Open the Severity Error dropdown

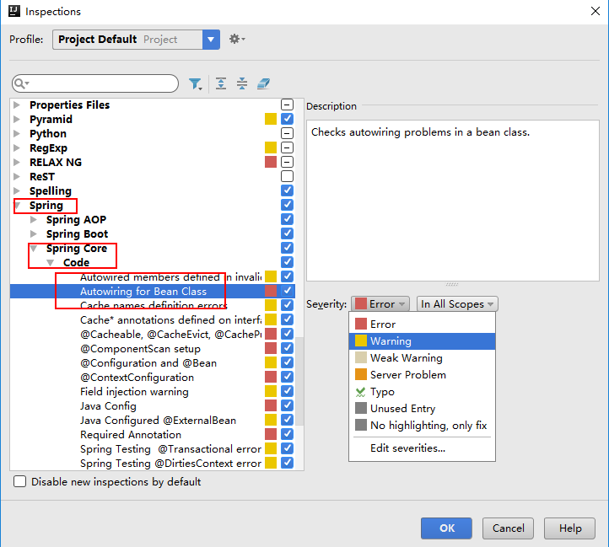click(380, 304)
